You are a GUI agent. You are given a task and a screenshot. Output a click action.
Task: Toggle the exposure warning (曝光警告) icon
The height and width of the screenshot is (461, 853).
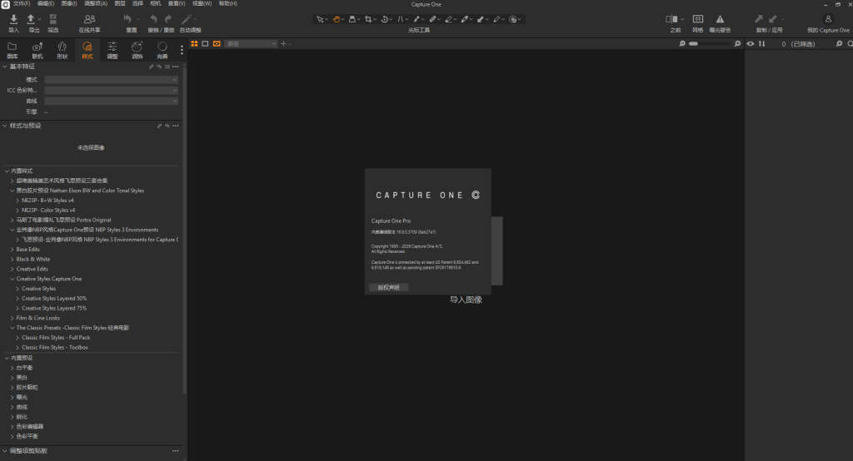click(720, 19)
